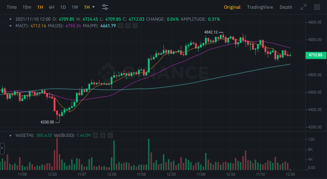The height and width of the screenshot is (179, 327).
Task: Open Volume indicator settings gear
Action: pyautogui.click(x=103, y=135)
